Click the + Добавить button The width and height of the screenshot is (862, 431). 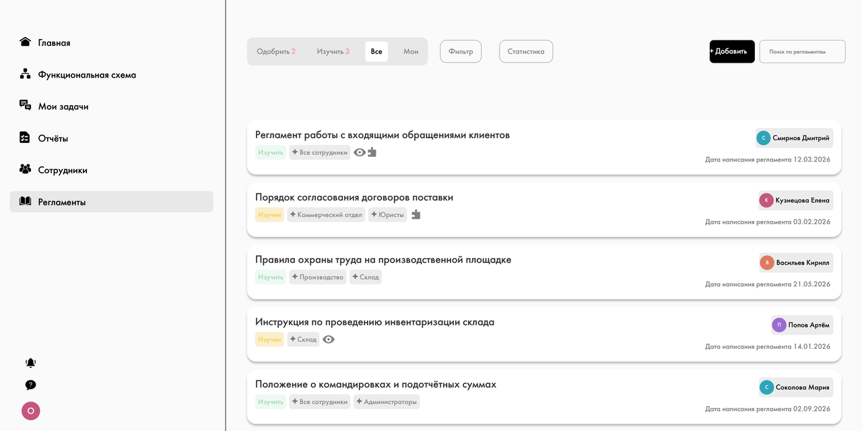pos(732,52)
